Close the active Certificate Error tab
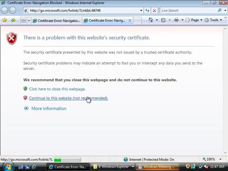This screenshot has width=228, height=171. (x=130, y=21)
